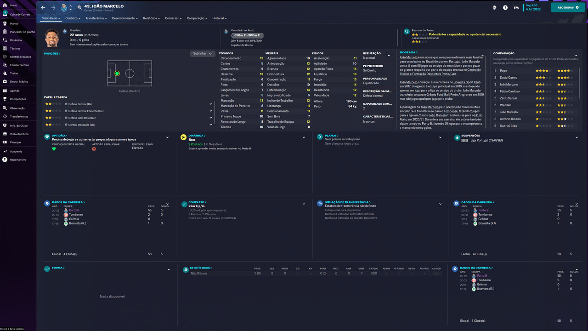Screen dimensions: 588x331
Task: Select David Carmo in the comparison list
Action: [x=534, y=78]
